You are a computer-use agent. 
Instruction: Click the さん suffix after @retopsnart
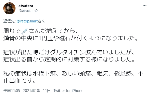[41, 21]
